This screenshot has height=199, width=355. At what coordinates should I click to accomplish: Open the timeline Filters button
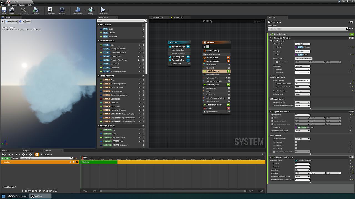(15, 158)
